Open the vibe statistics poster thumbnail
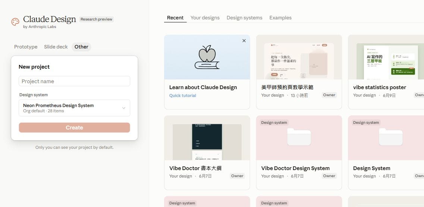424x207 pixels. [386, 57]
